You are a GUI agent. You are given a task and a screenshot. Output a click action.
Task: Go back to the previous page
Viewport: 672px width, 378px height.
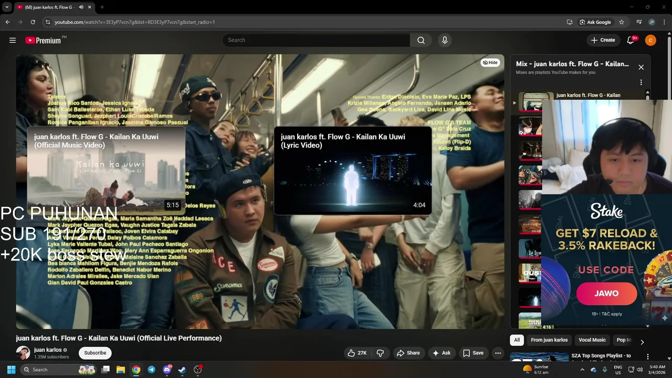click(7, 22)
